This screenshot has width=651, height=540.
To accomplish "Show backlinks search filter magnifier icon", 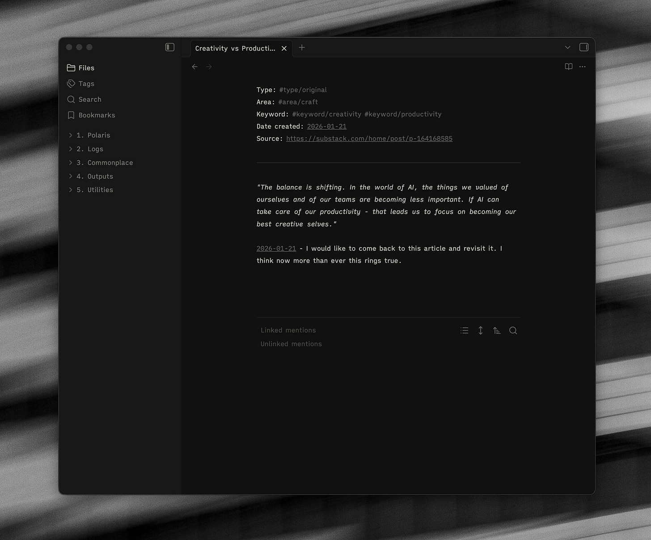I will (x=513, y=330).
